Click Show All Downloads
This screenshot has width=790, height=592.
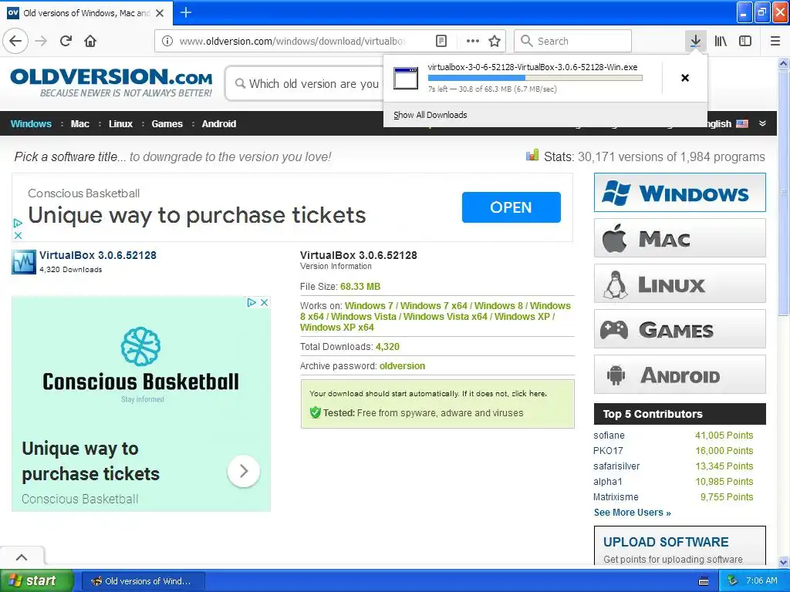point(430,115)
